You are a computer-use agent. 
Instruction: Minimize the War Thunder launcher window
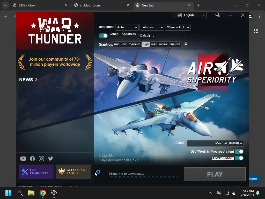point(230,15)
